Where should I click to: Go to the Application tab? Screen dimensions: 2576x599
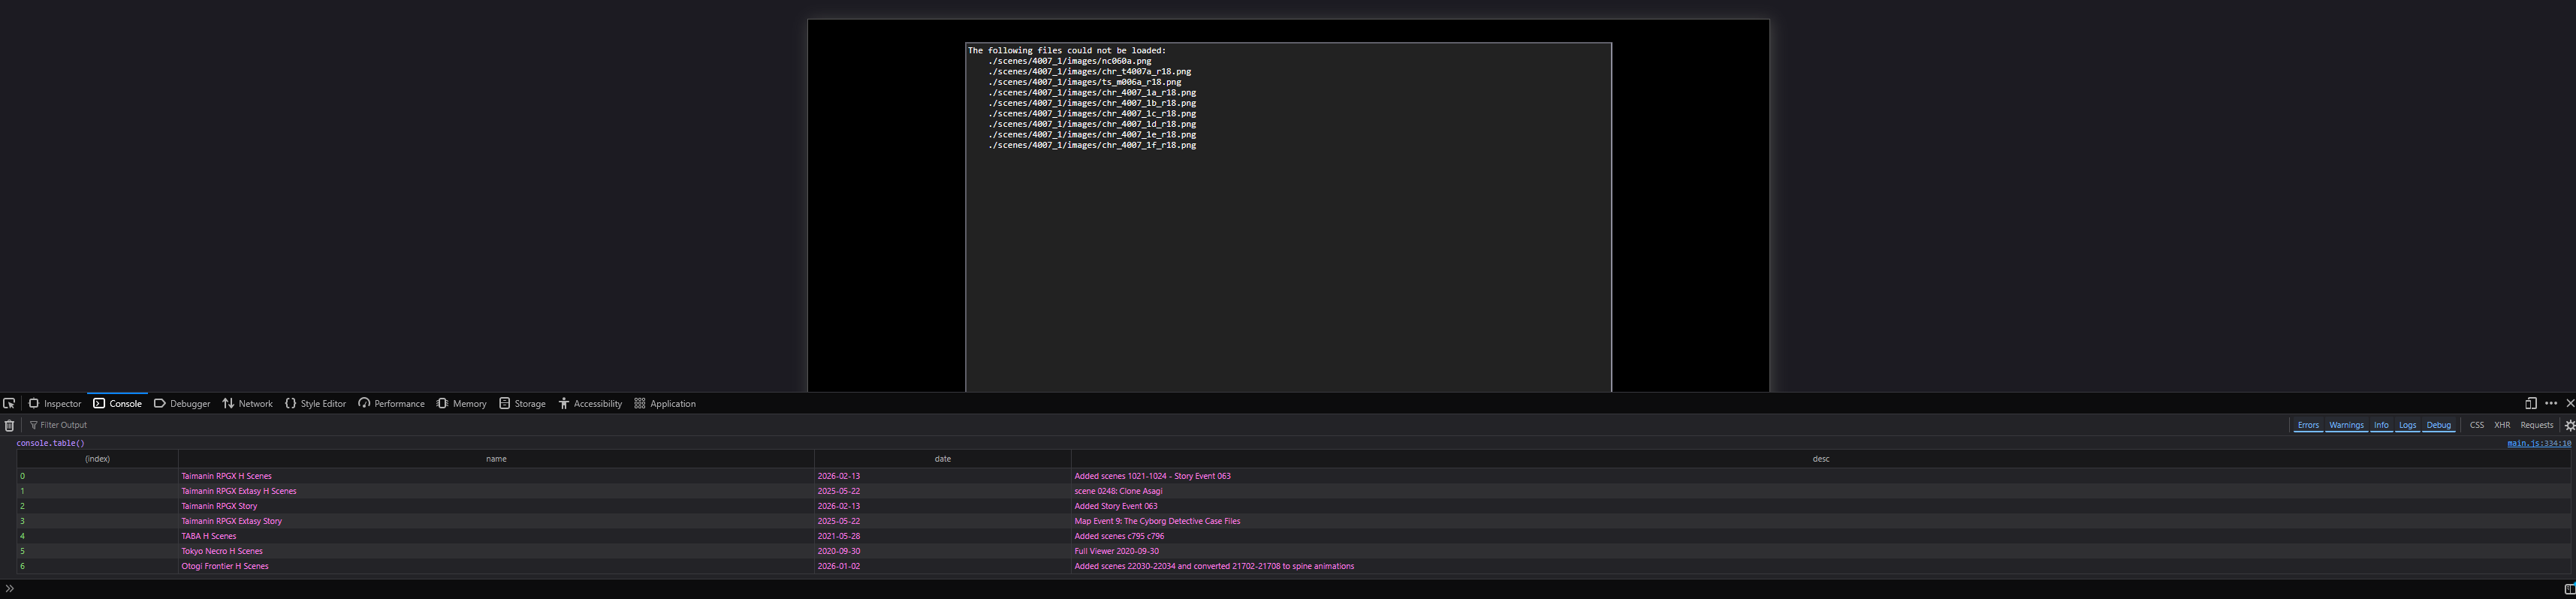coord(665,404)
